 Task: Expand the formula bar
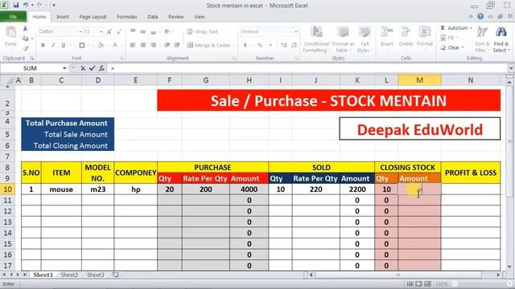coord(511,68)
